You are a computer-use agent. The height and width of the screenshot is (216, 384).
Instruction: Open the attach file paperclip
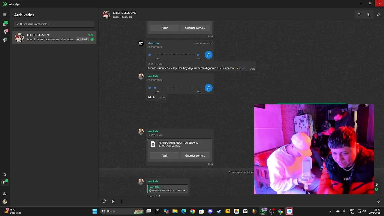tap(113, 201)
